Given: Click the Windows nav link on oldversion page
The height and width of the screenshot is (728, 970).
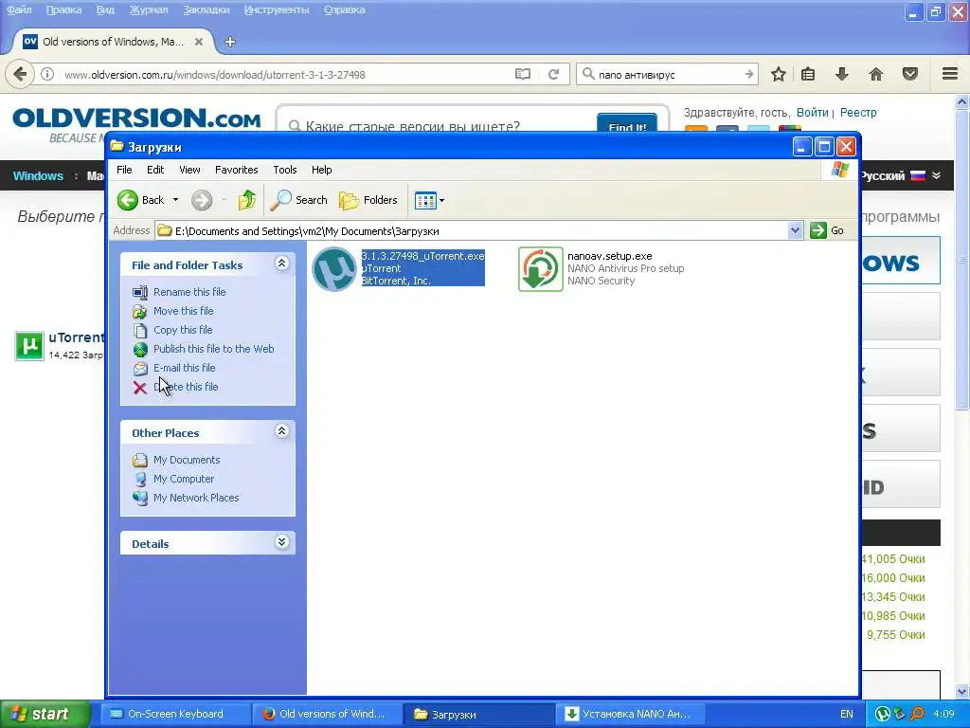Looking at the screenshot, I should [38, 175].
